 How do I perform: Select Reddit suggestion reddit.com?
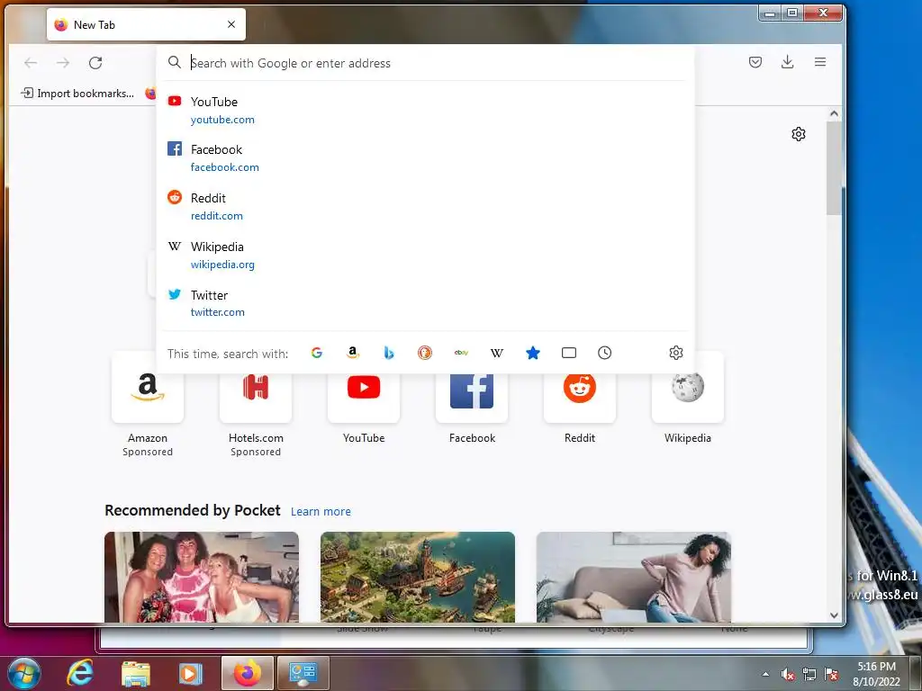click(426, 206)
